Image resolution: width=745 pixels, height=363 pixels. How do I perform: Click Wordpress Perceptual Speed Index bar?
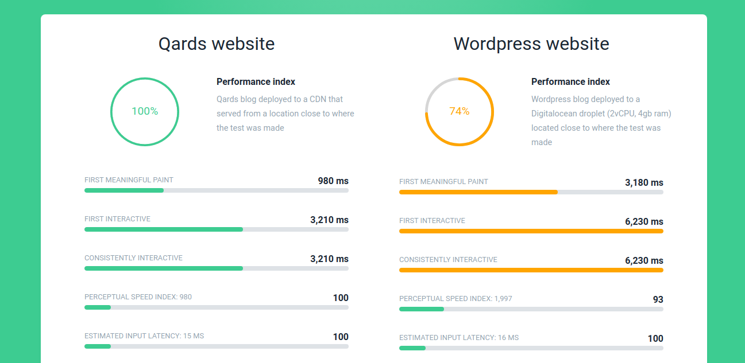[531, 309]
